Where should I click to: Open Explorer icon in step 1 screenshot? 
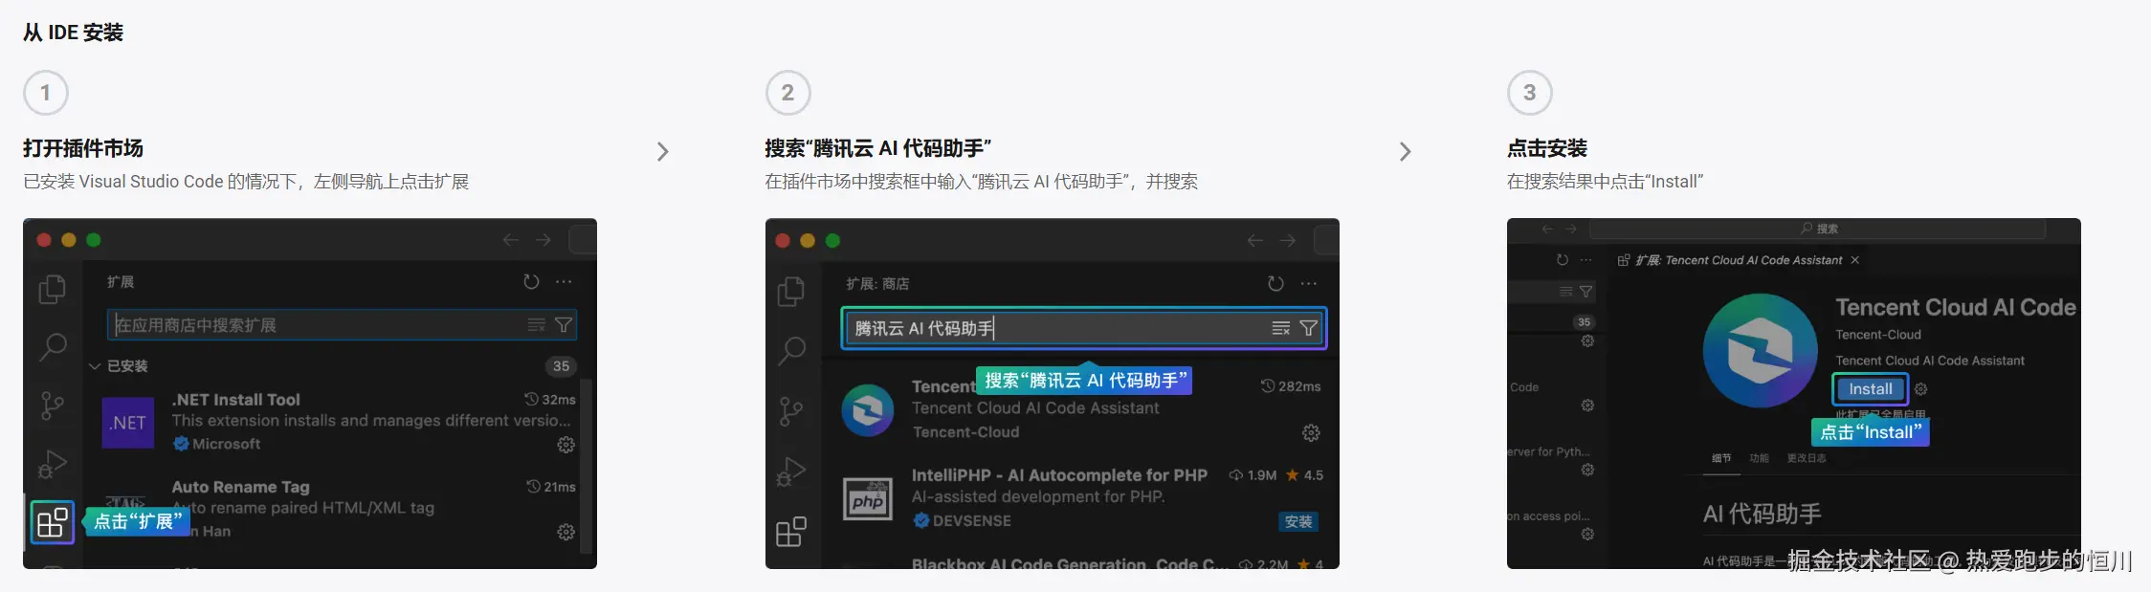pos(53,289)
